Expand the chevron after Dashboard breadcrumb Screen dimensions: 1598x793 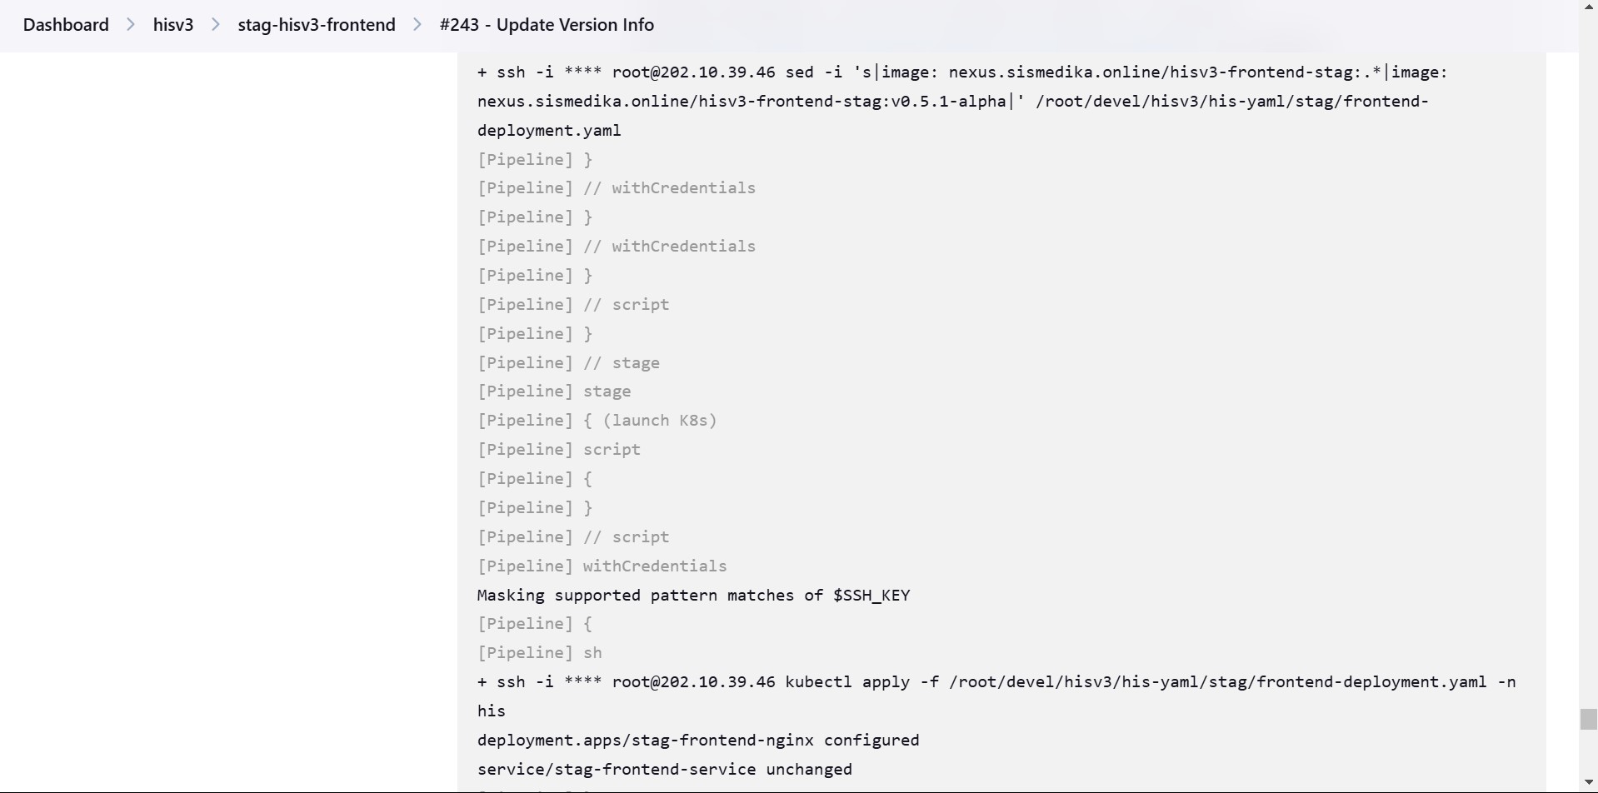pyautogui.click(x=131, y=25)
